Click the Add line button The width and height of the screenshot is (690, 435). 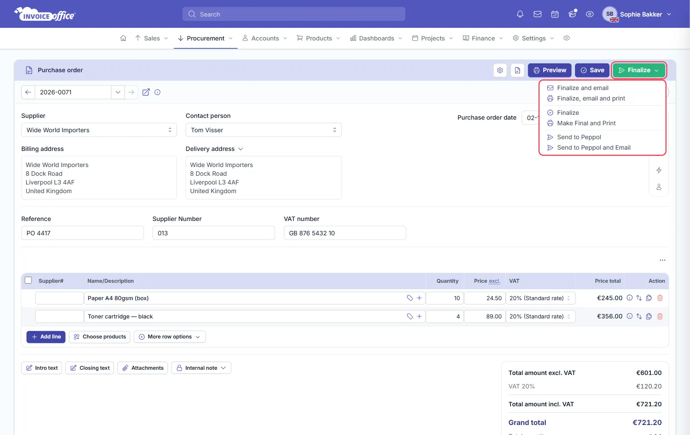(x=46, y=337)
